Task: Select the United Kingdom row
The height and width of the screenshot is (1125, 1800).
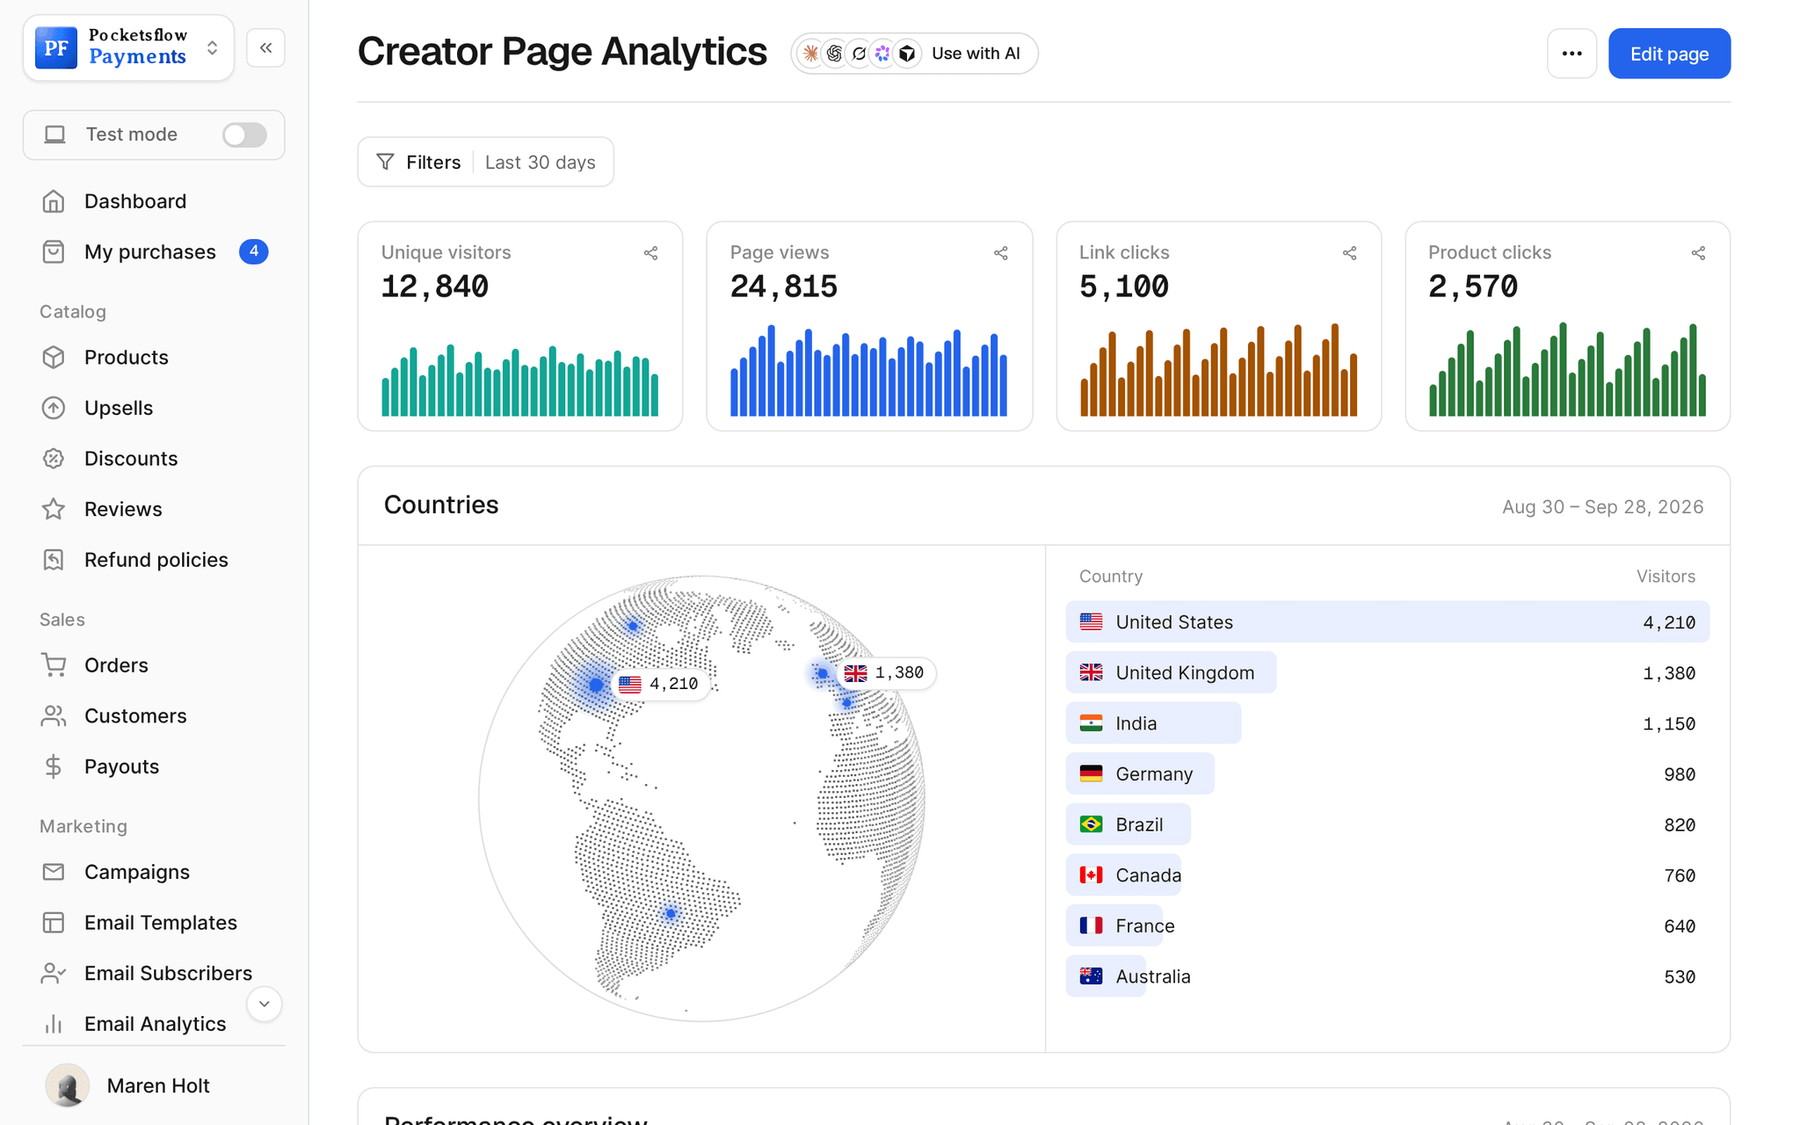Action: (x=1387, y=672)
